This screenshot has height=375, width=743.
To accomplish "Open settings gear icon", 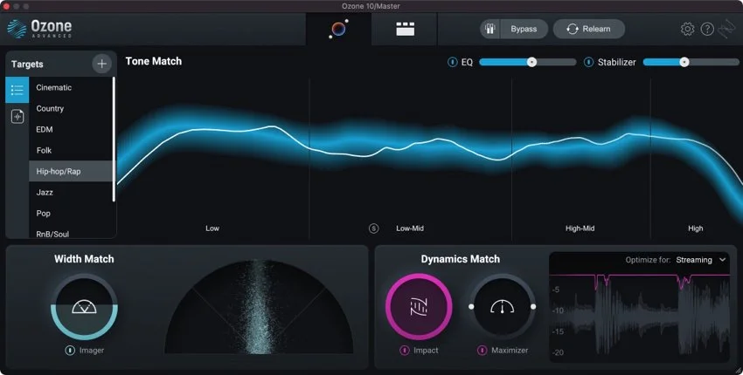I will tap(687, 29).
